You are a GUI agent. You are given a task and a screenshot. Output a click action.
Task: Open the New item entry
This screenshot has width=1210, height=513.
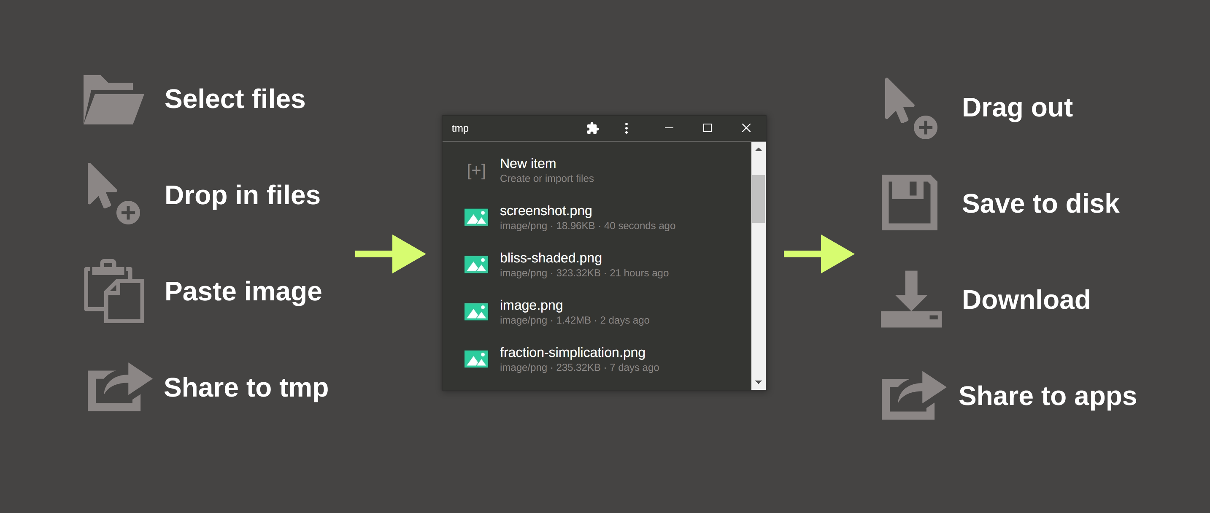tap(527, 164)
